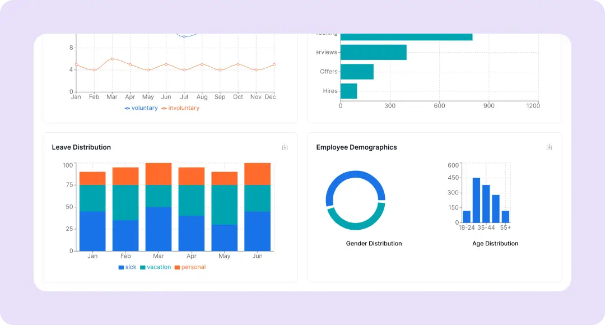605x325 pixels.
Task: Click the teal vacation segment for May
Action: click(224, 205)
